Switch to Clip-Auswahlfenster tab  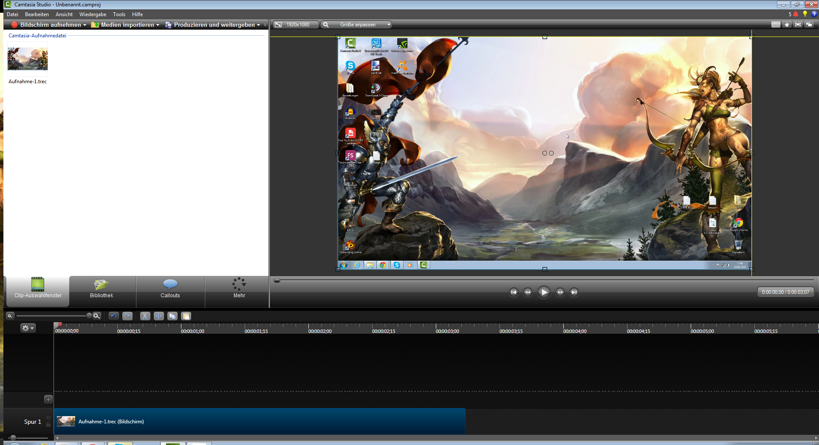[38, 291]
